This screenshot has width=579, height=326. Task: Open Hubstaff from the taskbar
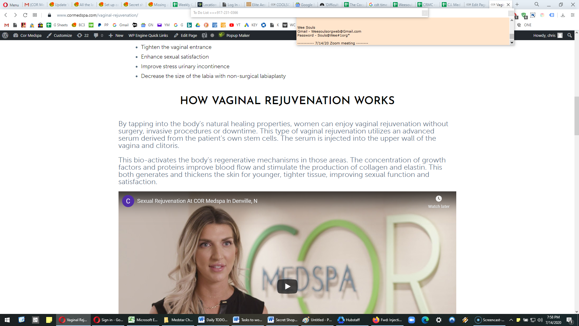point(349,320)
